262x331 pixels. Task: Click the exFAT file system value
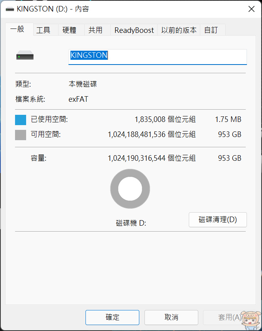(x=78, y=99)
